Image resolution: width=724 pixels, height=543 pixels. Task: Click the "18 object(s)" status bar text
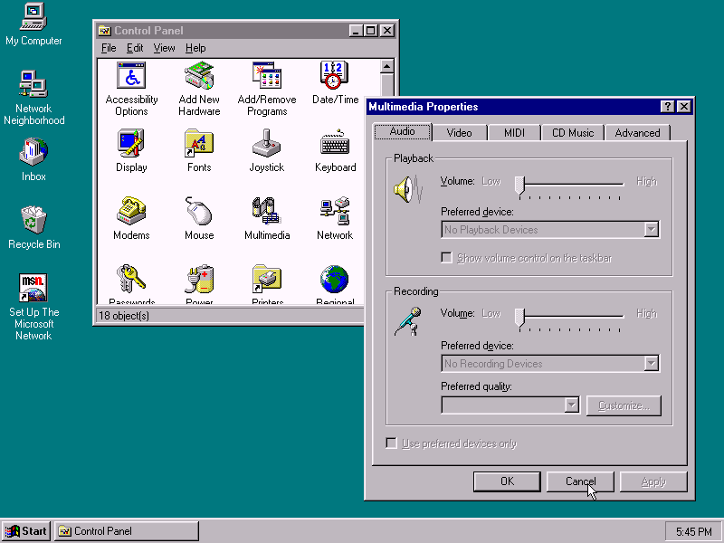click(124, 316)
